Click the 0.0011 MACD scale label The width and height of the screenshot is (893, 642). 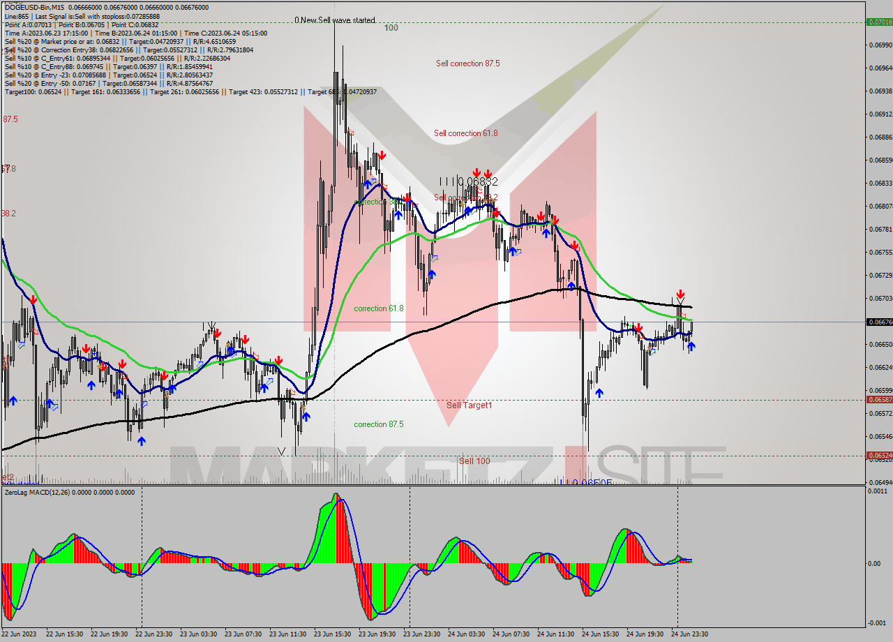coord(879,492)
